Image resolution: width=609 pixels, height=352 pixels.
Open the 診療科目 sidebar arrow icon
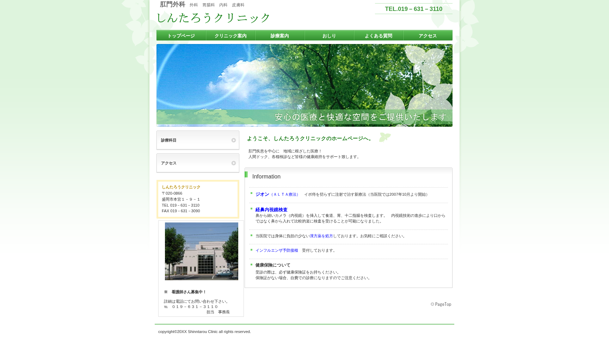(234, 140)
